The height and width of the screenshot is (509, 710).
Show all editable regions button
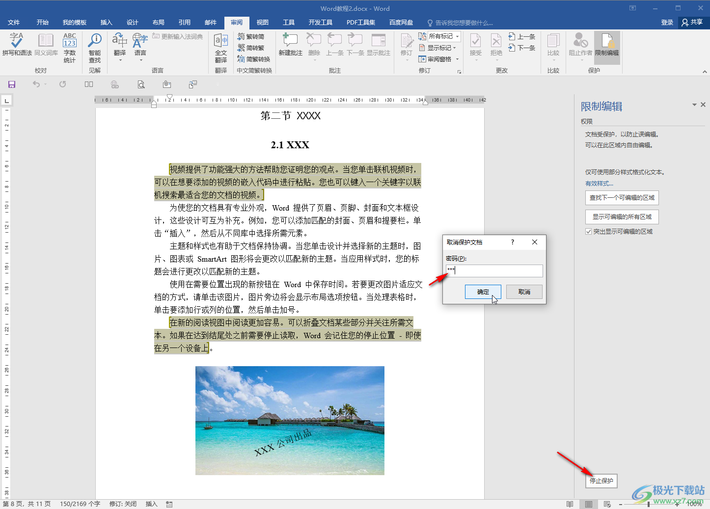pos(622,217)
